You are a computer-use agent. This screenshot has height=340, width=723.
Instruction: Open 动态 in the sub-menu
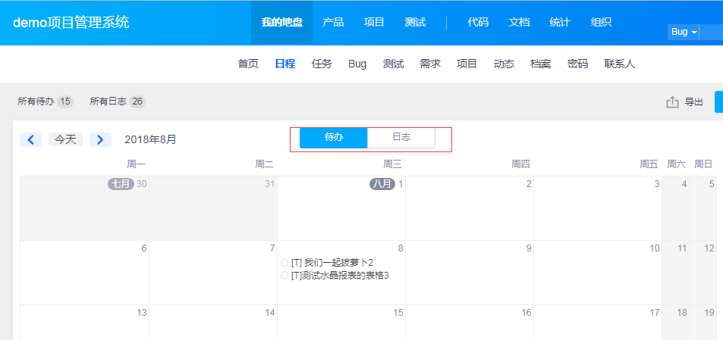tap(504, 64)
